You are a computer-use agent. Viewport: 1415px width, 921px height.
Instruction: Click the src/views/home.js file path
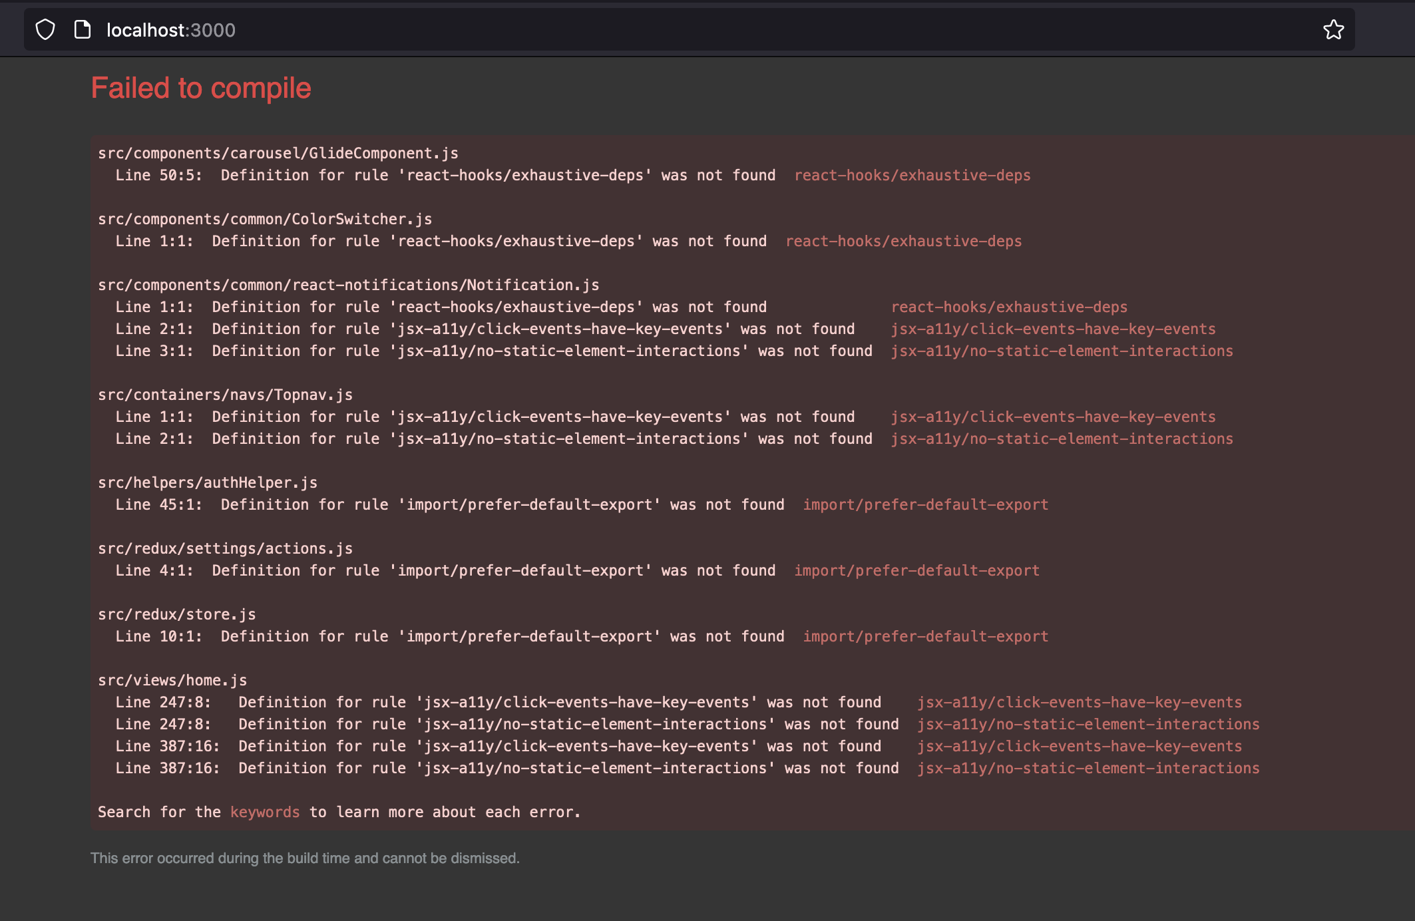[172, 680]
